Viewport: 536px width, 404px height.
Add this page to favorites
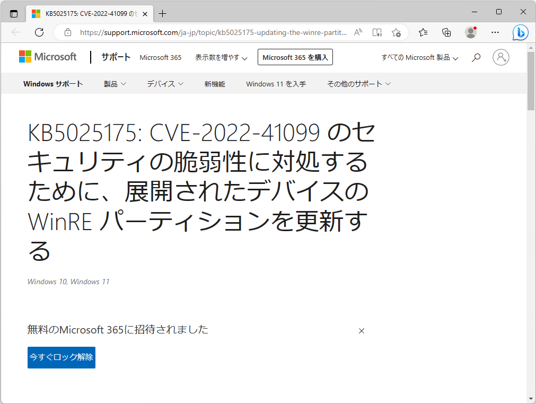(396, 32)
